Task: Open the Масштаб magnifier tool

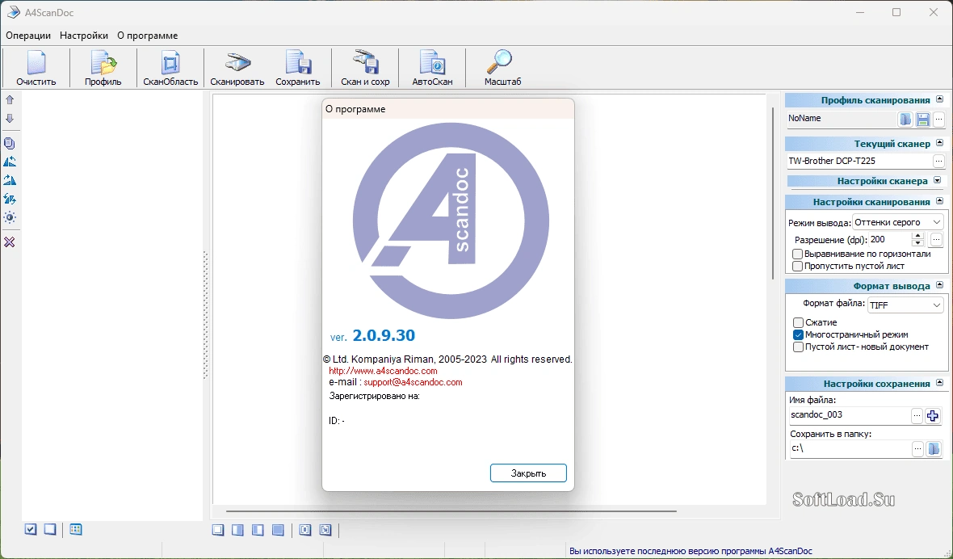Action: pos(502,68)
